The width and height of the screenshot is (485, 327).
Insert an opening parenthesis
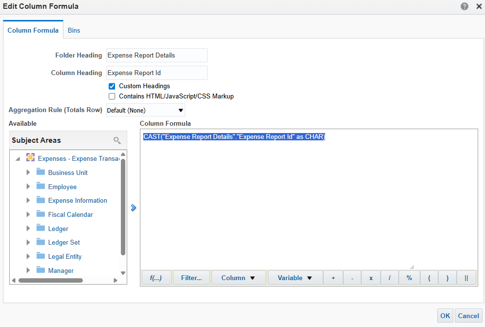(429, 278)
